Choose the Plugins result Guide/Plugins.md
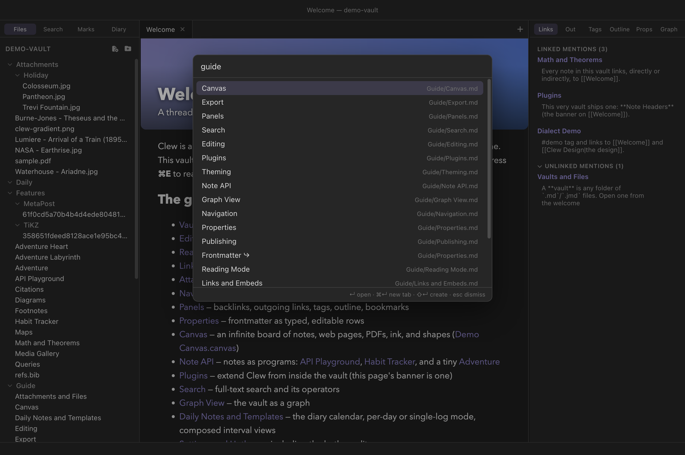 (x=340, y=158)
